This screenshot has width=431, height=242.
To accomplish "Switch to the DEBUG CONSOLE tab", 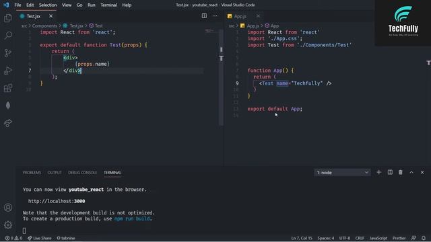I will [82, 173].
